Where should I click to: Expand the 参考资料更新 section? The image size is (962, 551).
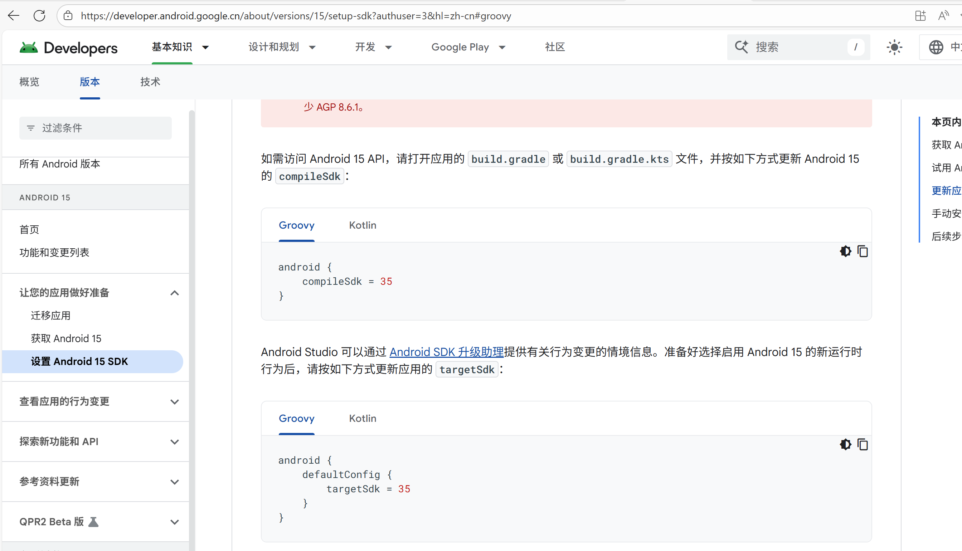tap(174, 482)
